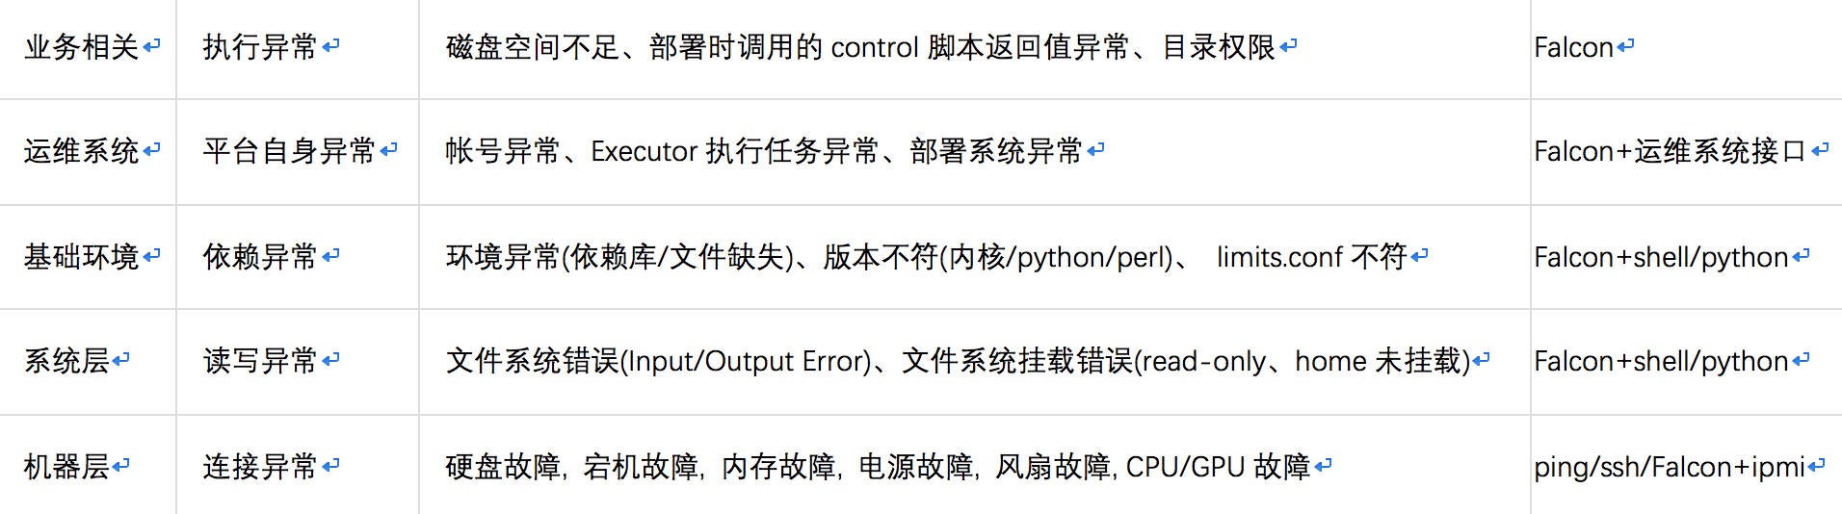Click the 依赖异常 cell

click(x=260, y=257)
